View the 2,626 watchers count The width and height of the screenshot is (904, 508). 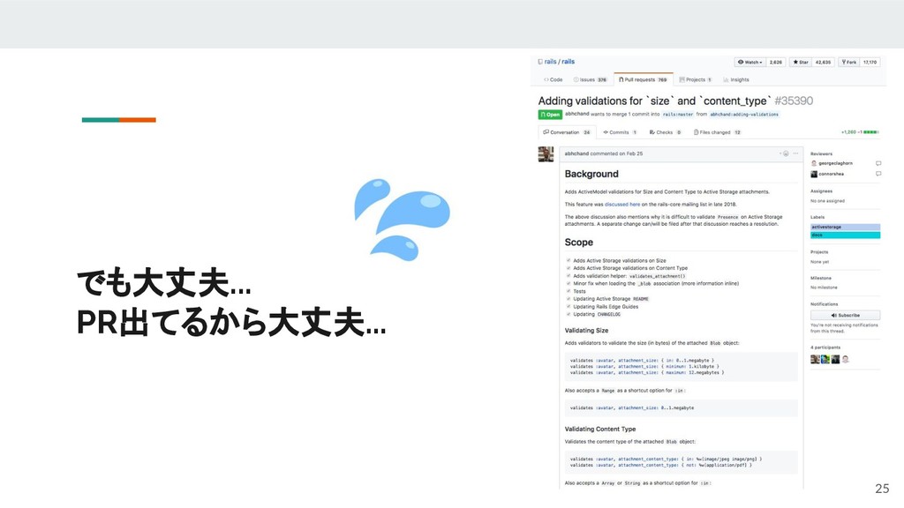[775, 63]
